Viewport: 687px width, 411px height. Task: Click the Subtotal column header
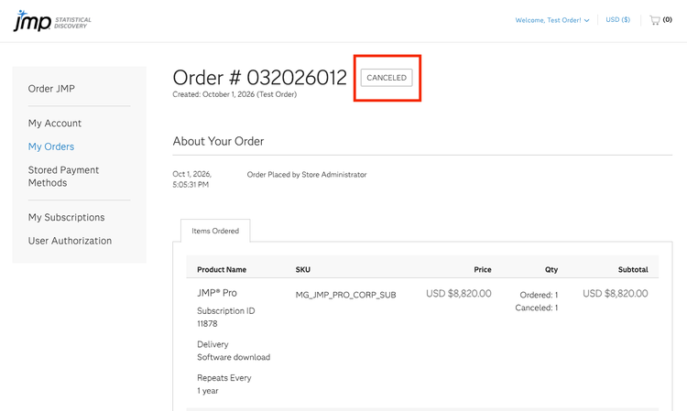pyautogui.click(x=633, y=270)
